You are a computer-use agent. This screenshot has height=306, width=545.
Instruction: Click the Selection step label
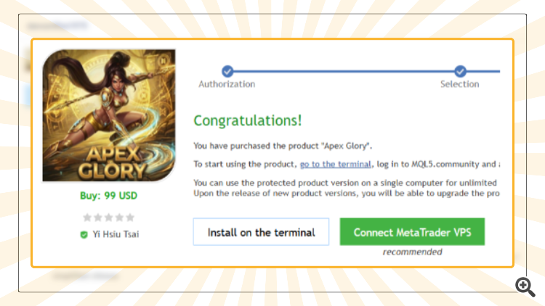pyautogui.click(x=460, y=84)
